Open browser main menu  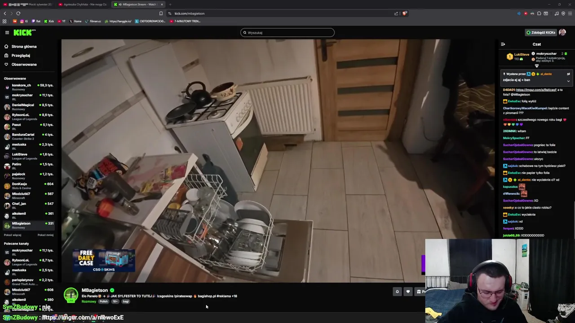click(570, 13)
